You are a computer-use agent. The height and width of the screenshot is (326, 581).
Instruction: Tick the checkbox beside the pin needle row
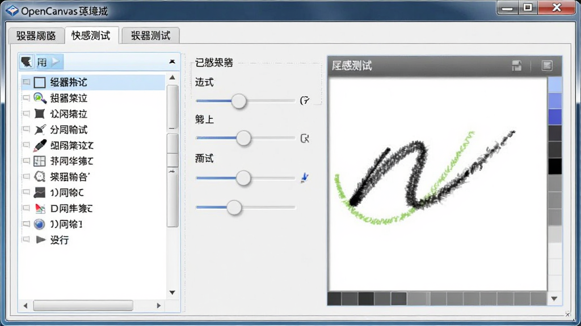pyautogui.click(x=26, y=130)
